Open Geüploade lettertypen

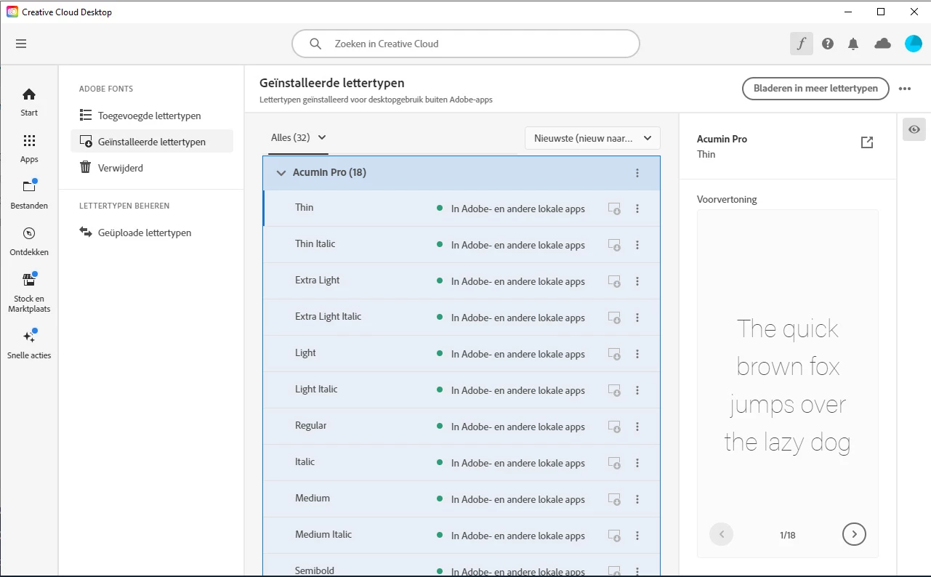pyautogui.click(x=151, y=233)
